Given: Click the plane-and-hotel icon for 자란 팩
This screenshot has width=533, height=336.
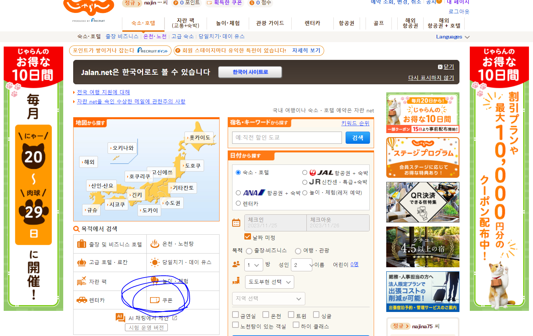Looking at the screenshot, I should pos(81,281).
